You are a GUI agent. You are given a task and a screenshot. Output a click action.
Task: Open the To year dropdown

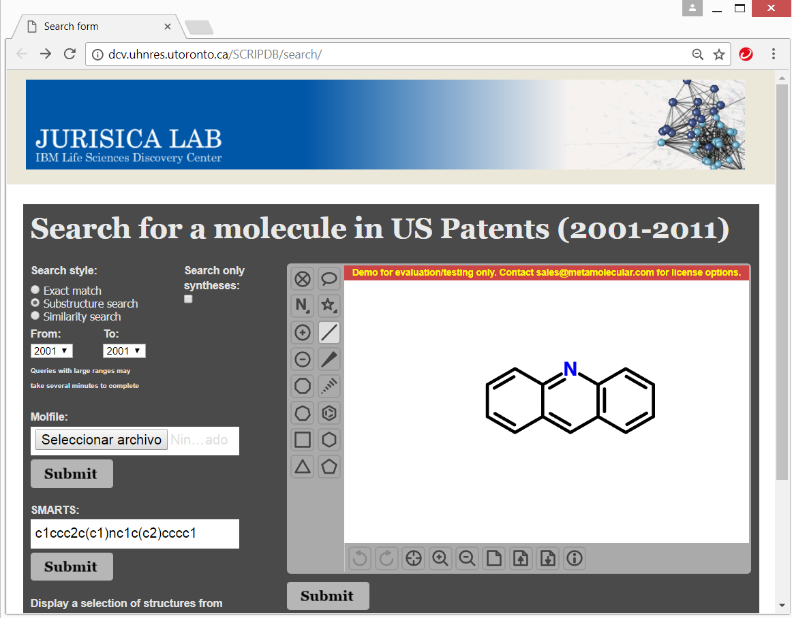(x=124, y=351)
